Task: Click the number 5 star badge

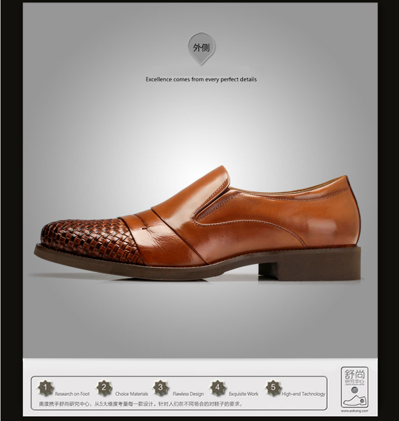Action: coord(273,388)
